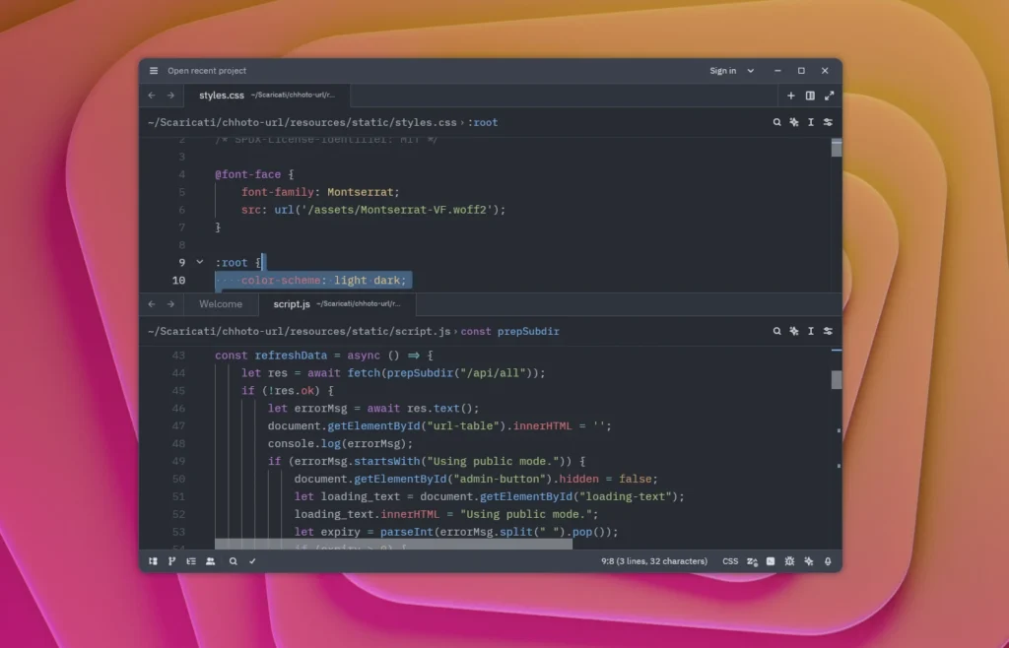The image size is (1009, 648).
Task: Click the Sign in button
Action: coord(722,71)
